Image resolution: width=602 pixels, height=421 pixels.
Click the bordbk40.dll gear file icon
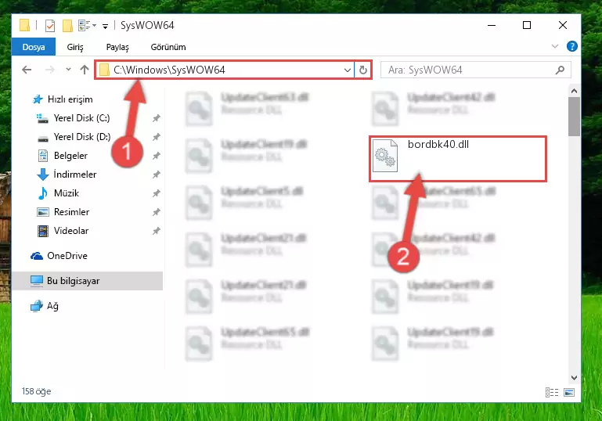(385, 156)
